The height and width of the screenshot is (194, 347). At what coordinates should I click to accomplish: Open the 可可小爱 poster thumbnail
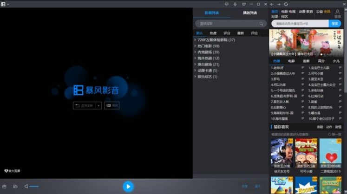306,153
